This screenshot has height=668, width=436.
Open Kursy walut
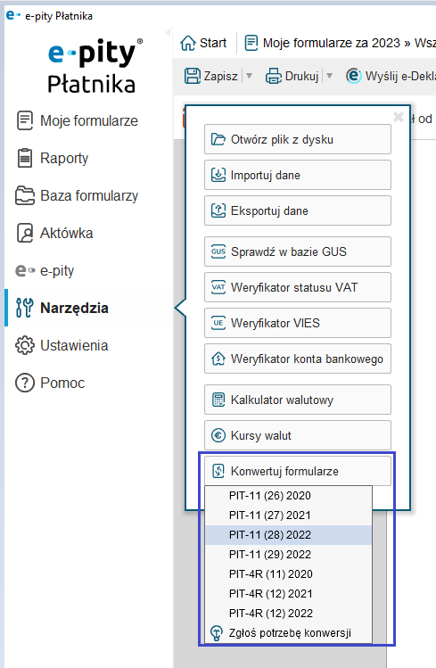(298, 436)
